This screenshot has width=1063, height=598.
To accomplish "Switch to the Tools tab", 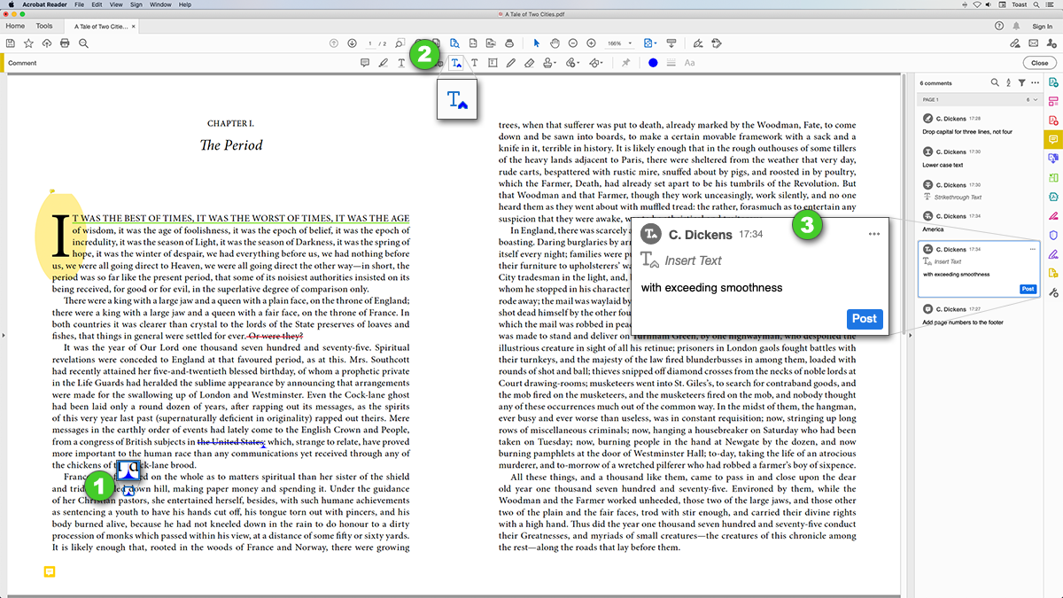I will (44, 27).
